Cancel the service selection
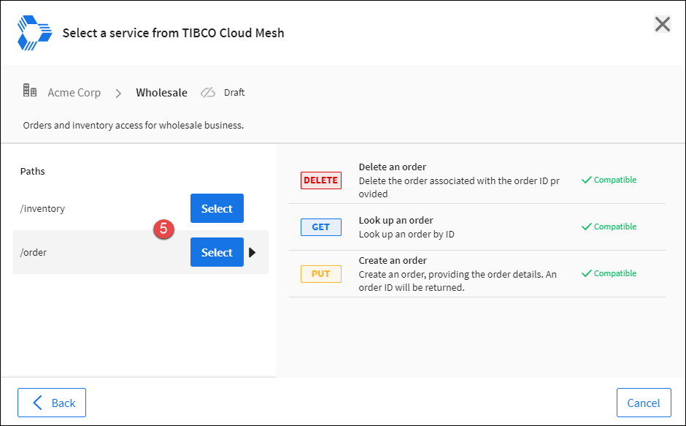Image resolution: width=686 pixels, height=426 pixels. pyautogui.click(x=643, y=403)
